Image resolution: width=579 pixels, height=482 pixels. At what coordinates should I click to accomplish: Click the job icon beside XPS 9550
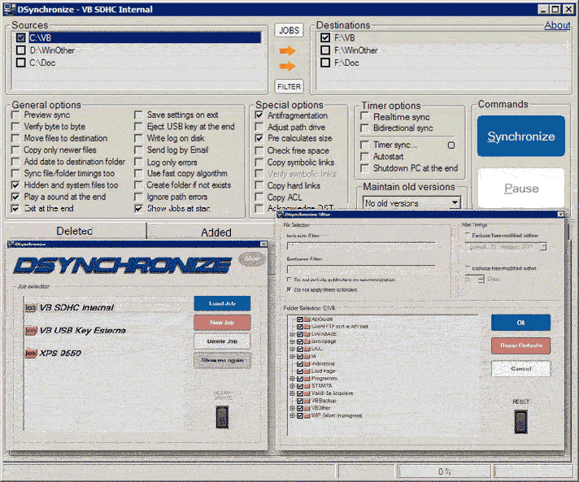pos(31,354)
